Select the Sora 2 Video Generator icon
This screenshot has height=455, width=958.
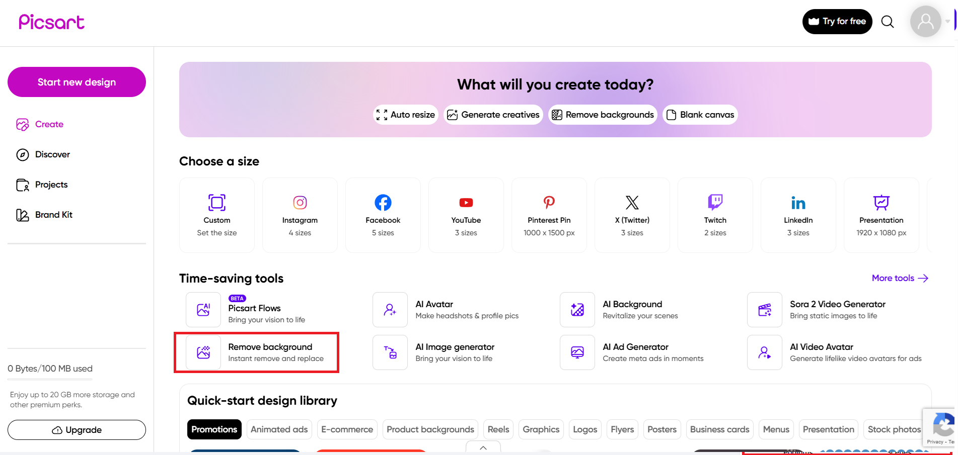(x=765, y=310)
